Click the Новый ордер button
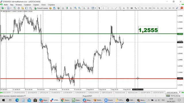The width and height of the screenshot is (184, 103). (41, 8)
